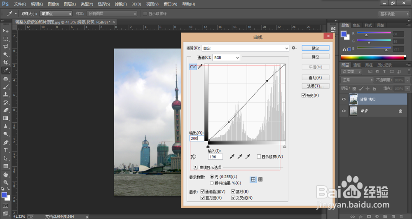412x219 pixels.
Task: Switch to the 历史记录 panel tab
Action: [384, 65]
